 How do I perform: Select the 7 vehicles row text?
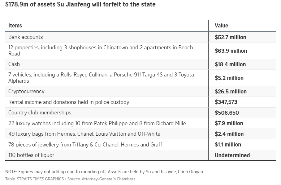101,78
